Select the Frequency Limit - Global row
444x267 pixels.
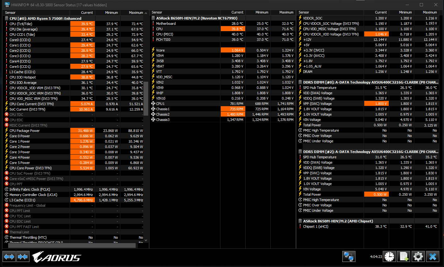pyautogui.click(x=74, y=205)
